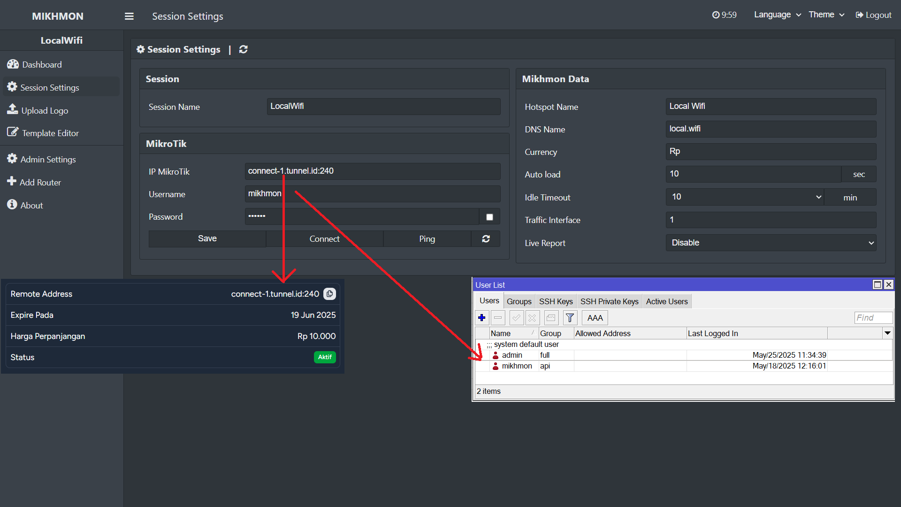Click the filter funnel icon in User List
This screenshot has height=507, width=901.
point(570,318)
